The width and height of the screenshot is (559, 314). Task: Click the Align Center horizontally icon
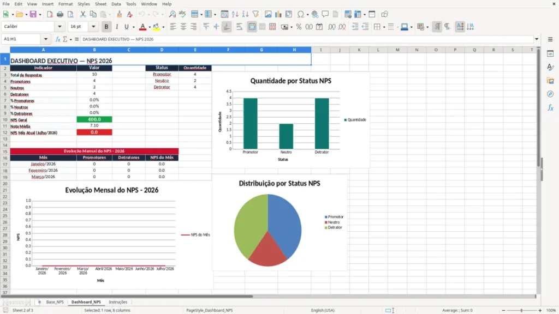coord(183,27)
